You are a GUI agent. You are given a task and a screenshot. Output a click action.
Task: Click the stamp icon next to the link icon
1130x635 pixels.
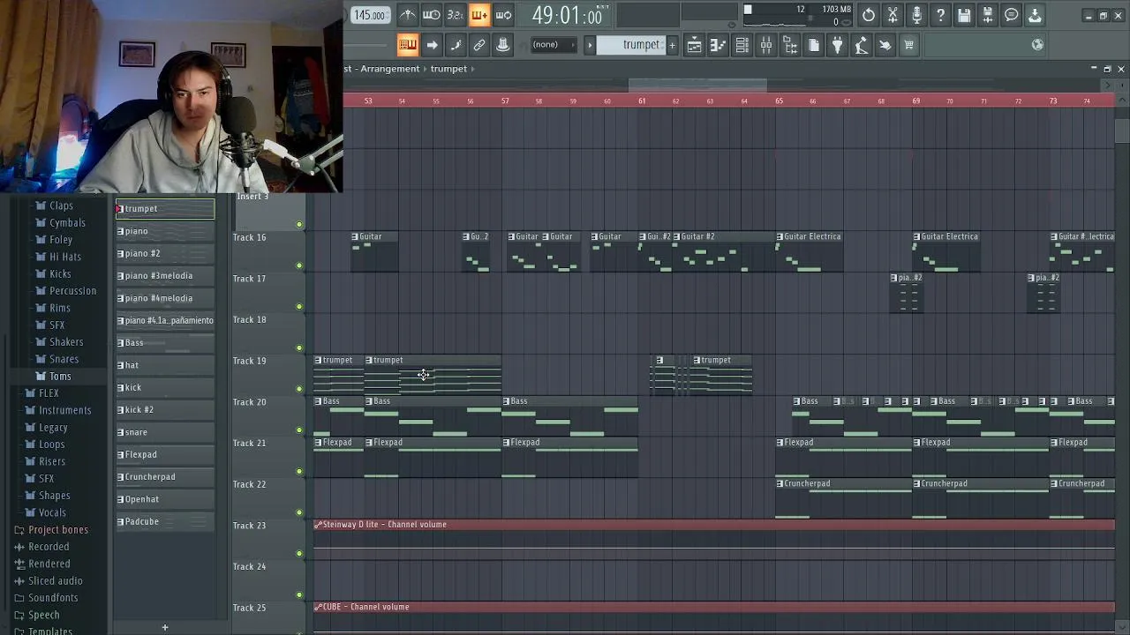coord(503,45)
